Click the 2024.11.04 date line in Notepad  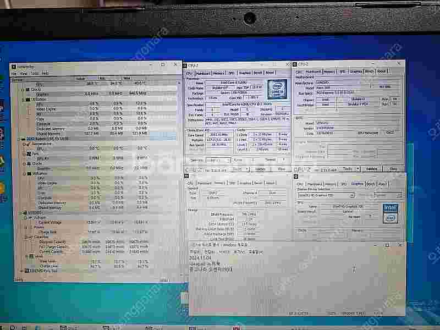pyautogui.click(x=200, y=257)
